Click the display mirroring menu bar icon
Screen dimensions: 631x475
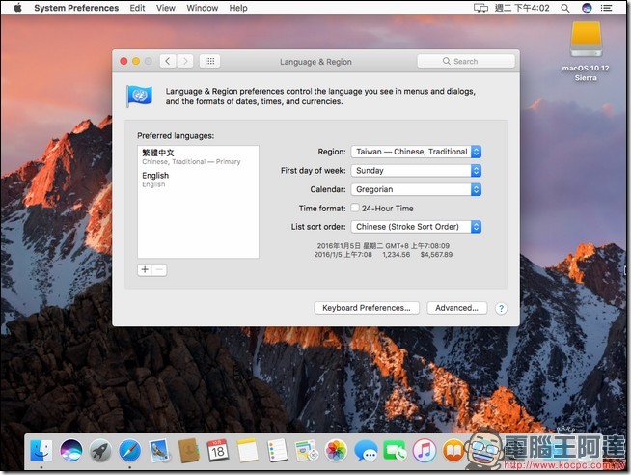(480, 8)
